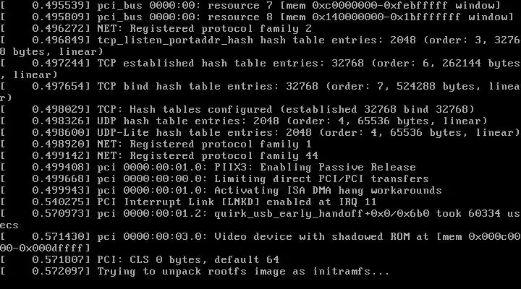The image size is (521, 289).
Task: Select the 'resource 7' pci_bus line
Action: tap(250, 6)
